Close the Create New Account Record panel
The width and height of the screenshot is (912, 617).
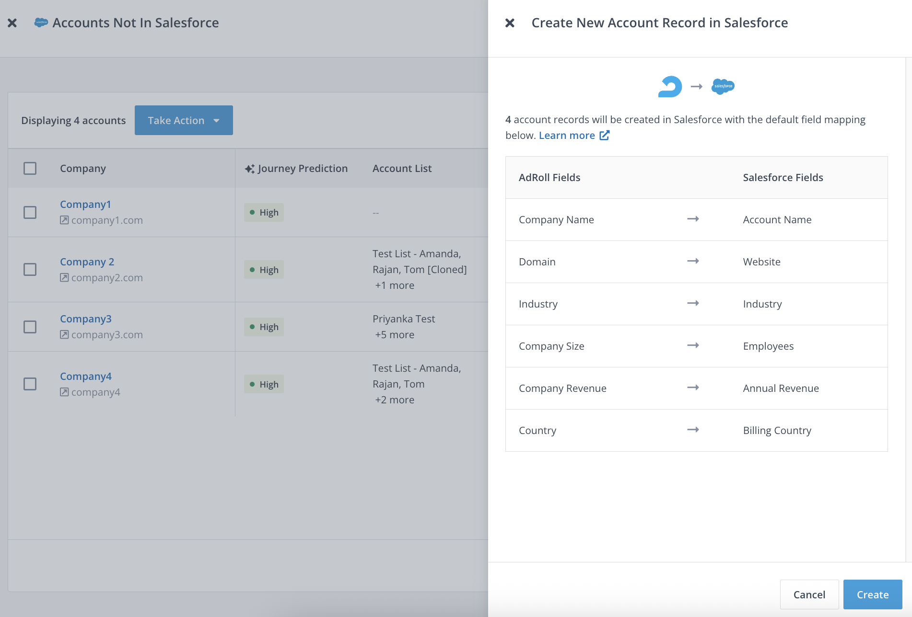coord(510,23)
